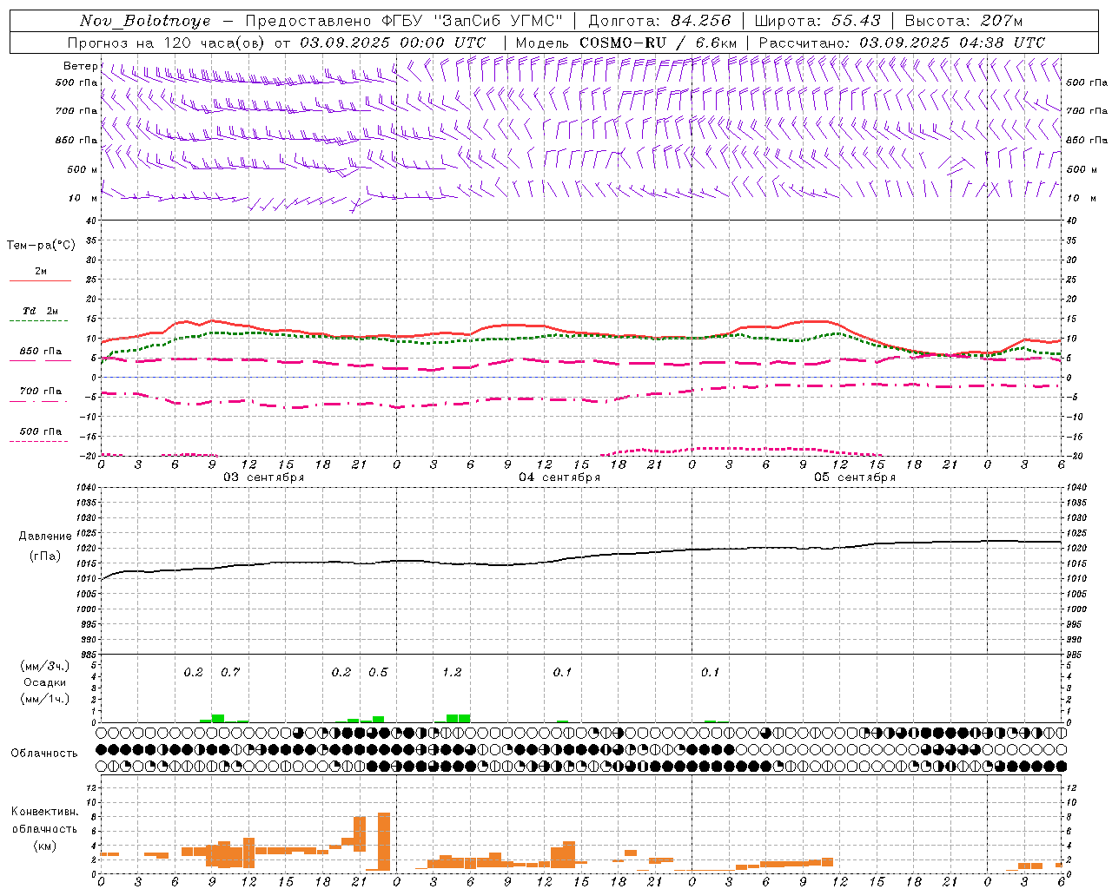The height and width of the screenshot is (889, 1112).
Task: Click the "Ветер" wind panel label
Action: (x=81, y=66)
